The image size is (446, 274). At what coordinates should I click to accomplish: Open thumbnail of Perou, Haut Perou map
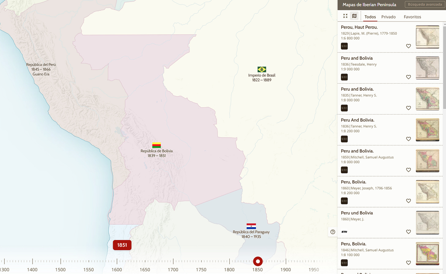click(428, 37)
